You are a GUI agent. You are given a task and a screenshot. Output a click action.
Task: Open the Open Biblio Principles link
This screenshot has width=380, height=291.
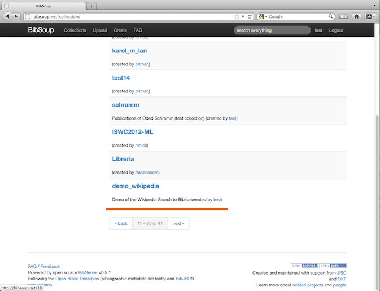pos(77,279)
